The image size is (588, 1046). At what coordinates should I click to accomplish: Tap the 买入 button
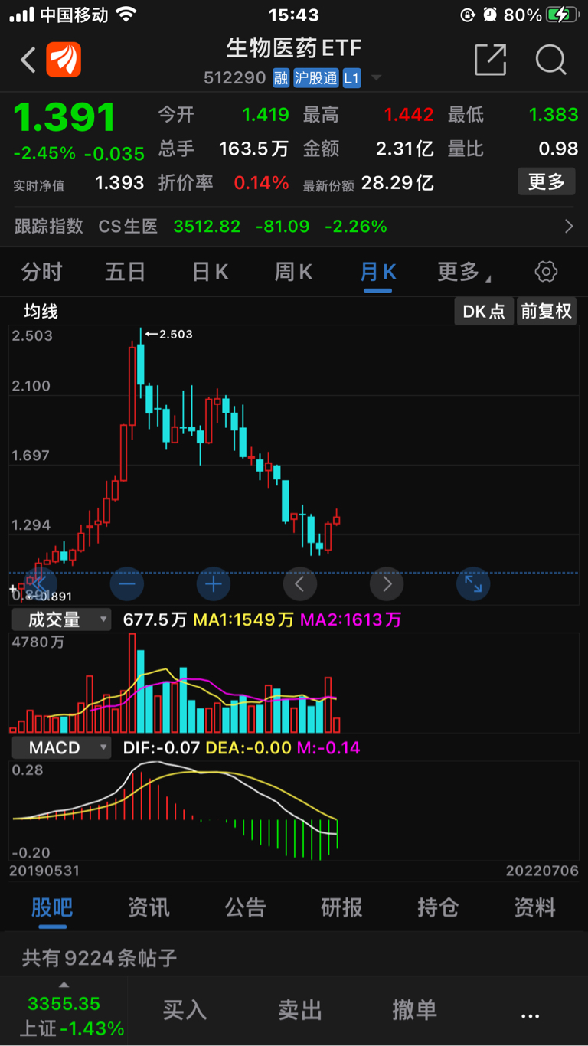point(185,1010)
